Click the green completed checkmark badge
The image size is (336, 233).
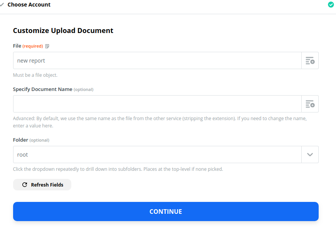tap(331, 5)
